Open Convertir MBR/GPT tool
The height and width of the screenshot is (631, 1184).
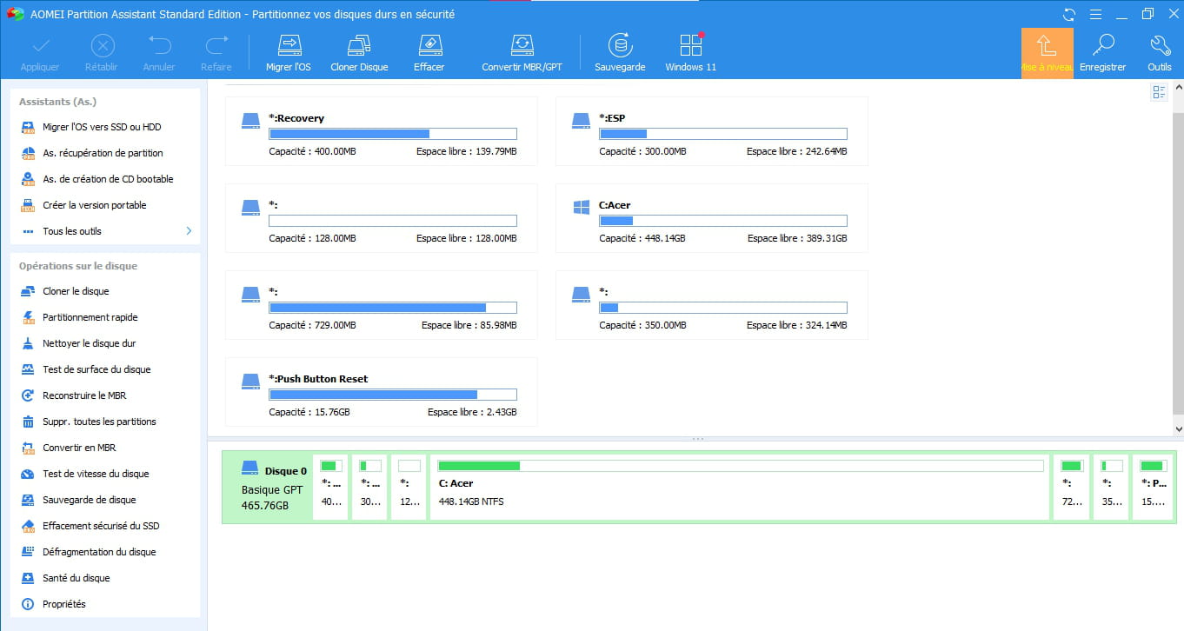click(522, 53)
